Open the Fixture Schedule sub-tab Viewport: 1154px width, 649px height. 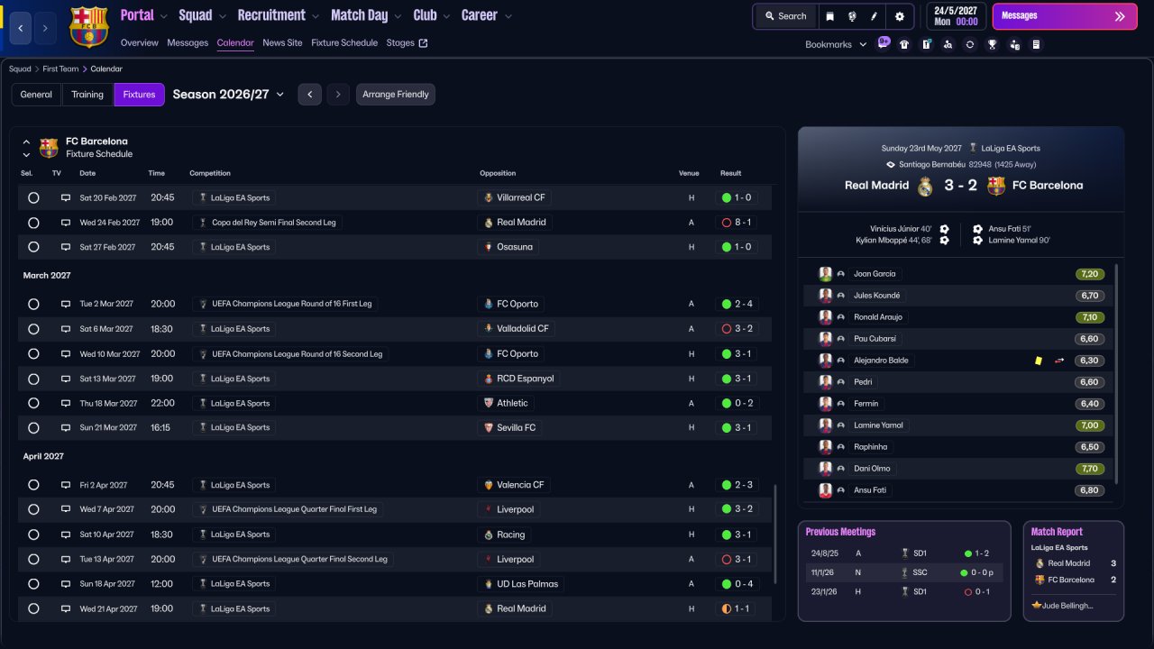(344, 43)
